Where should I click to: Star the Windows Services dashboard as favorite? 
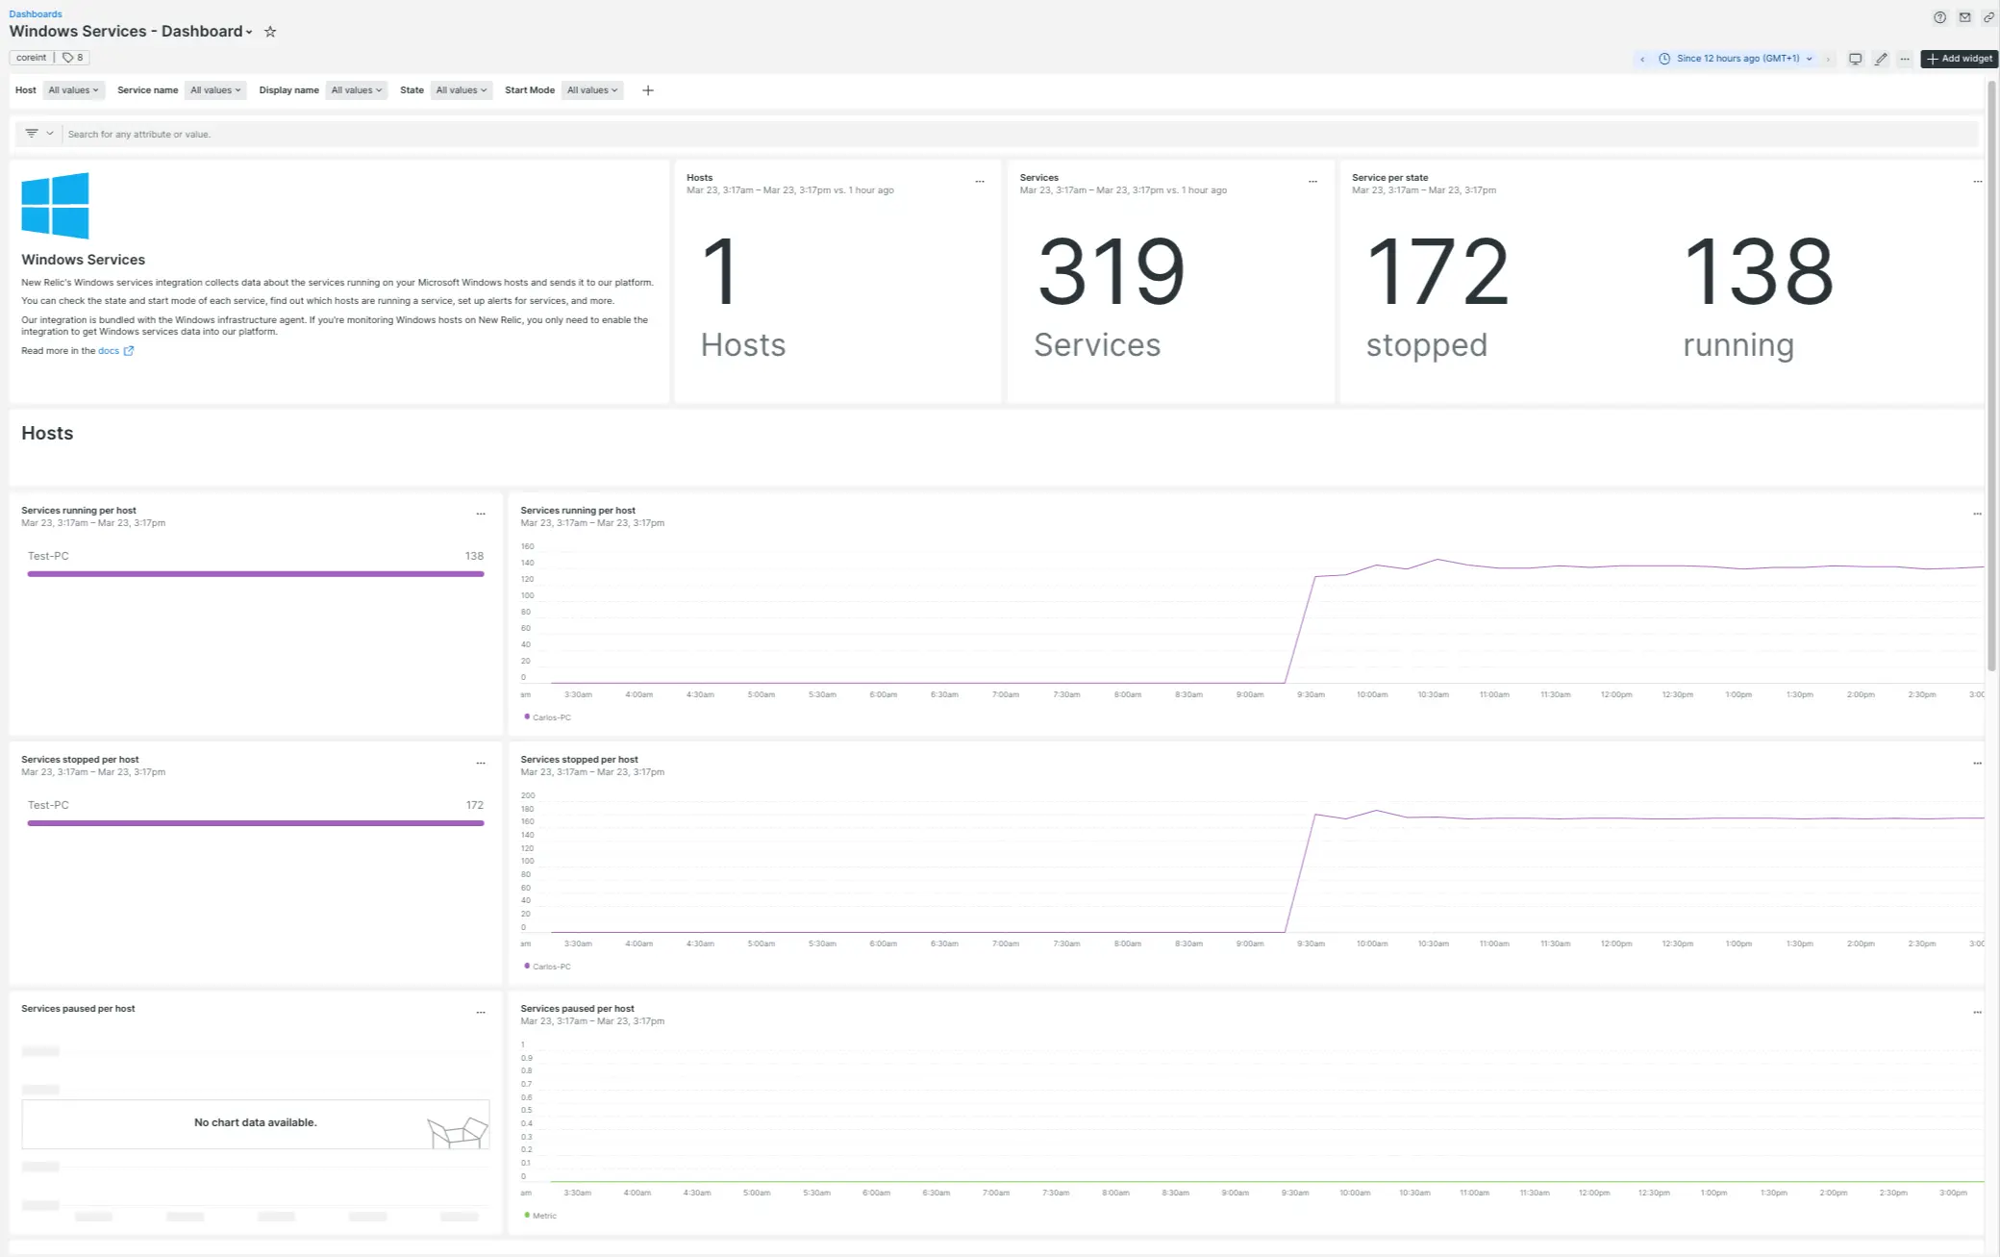pyautogui.click(x=270, y=31)
